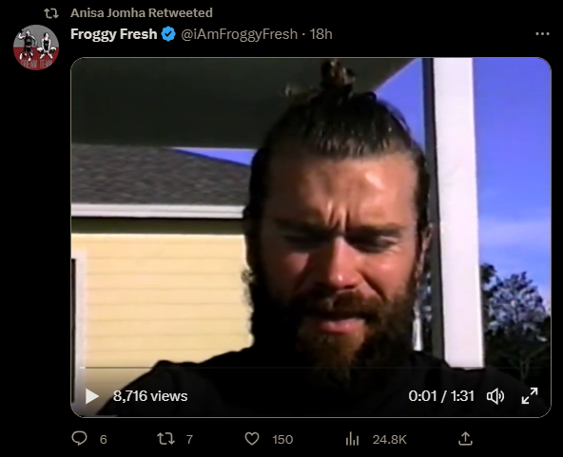The height and width of the screenshot is (457, 563).
Task: Open the three-dot more options menu
Action: tap(542, 33)
